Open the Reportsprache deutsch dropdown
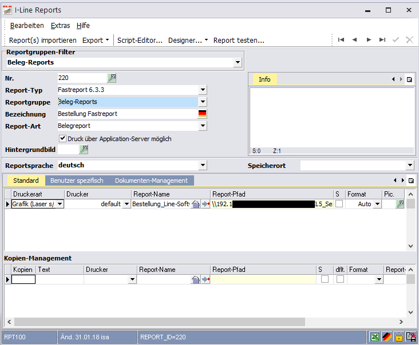Image resolution: width=419 pixels, height=345 pixels. click(202, 165)
